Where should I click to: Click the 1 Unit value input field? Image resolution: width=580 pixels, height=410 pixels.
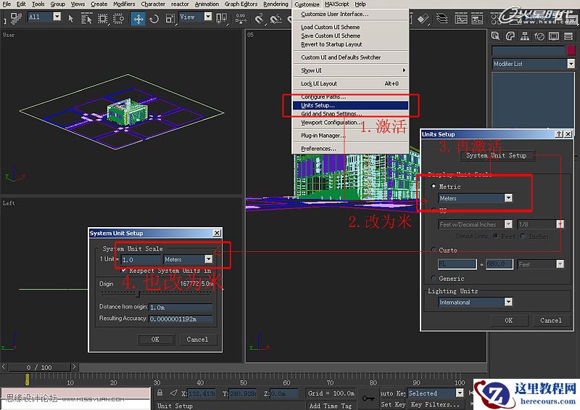pos(141,259)
